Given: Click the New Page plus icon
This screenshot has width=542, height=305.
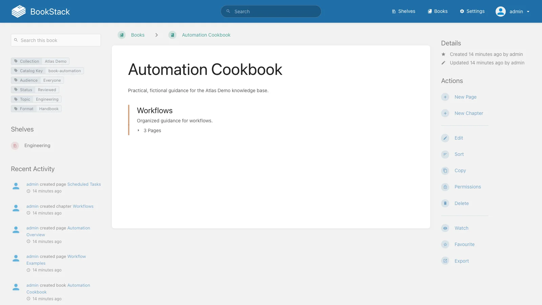Looking at the screenshot, I should click(445, 97).
